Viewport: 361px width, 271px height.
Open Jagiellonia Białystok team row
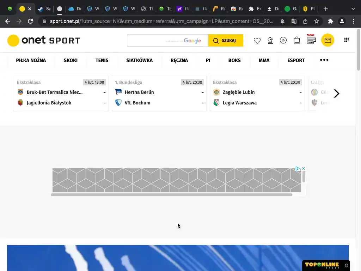(61, 103)
